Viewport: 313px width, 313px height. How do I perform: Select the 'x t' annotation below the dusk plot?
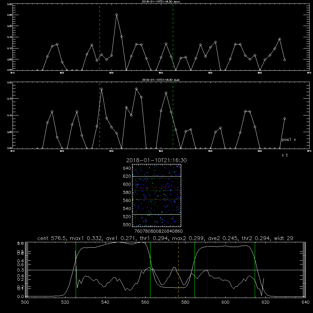pyautogui.click(x=285, y=155)
